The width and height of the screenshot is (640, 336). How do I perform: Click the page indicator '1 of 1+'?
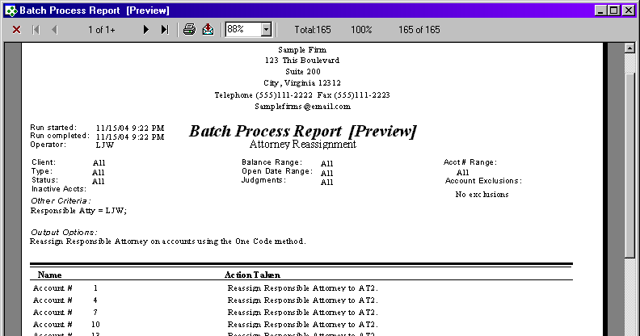click(102, 30)
